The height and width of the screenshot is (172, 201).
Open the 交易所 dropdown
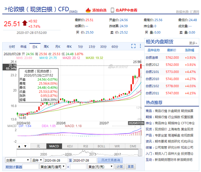pyautogui.click(x=18, y=160)
